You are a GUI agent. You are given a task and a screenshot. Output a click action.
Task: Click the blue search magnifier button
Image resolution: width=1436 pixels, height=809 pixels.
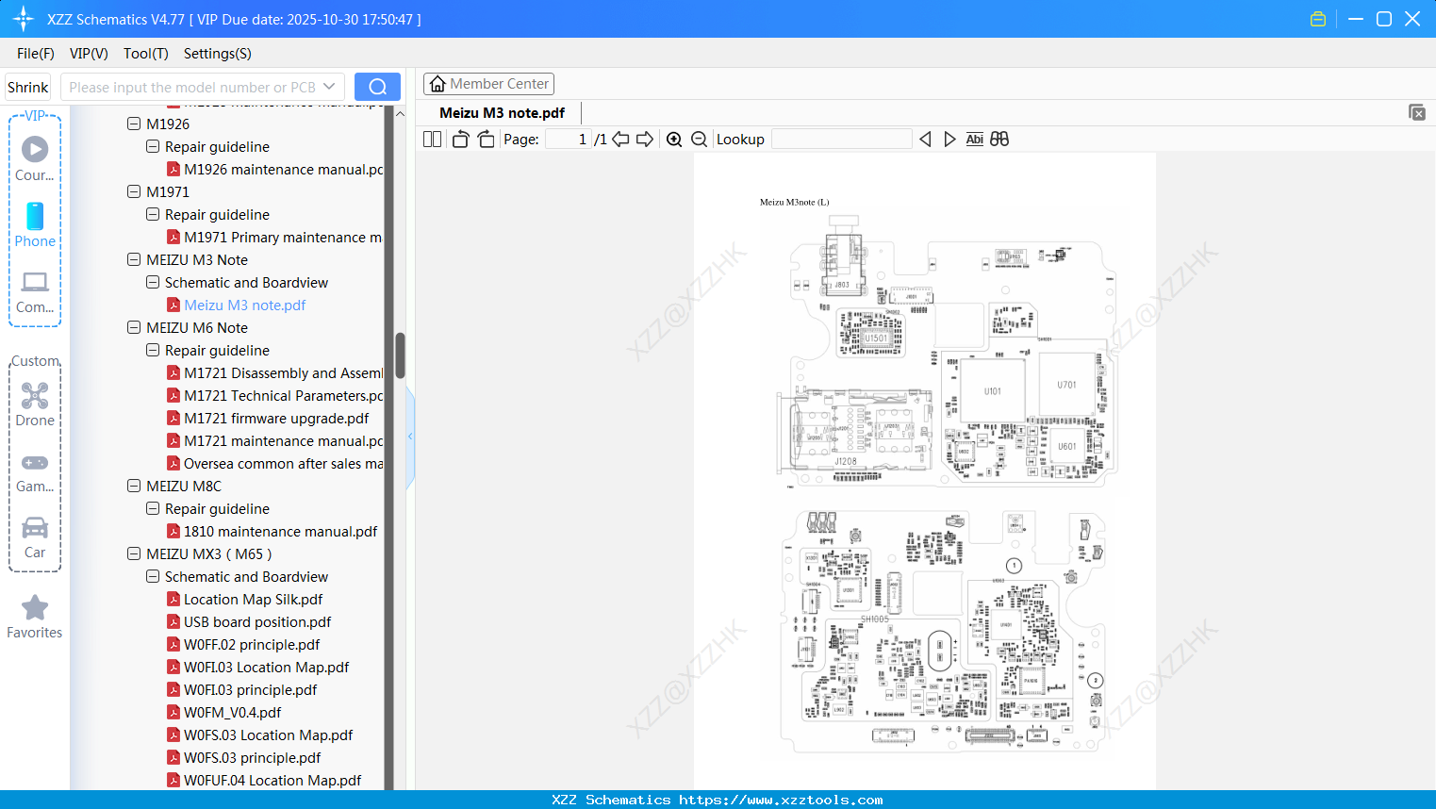click(377, 87)
